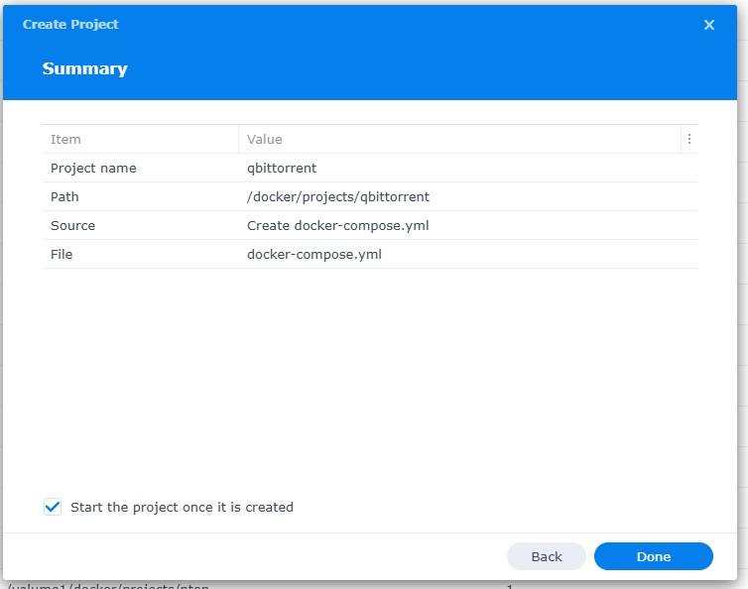Viewport: 748px width, 589px height.
Task: Select the Source row label
Action: click(x=72, y=226)
